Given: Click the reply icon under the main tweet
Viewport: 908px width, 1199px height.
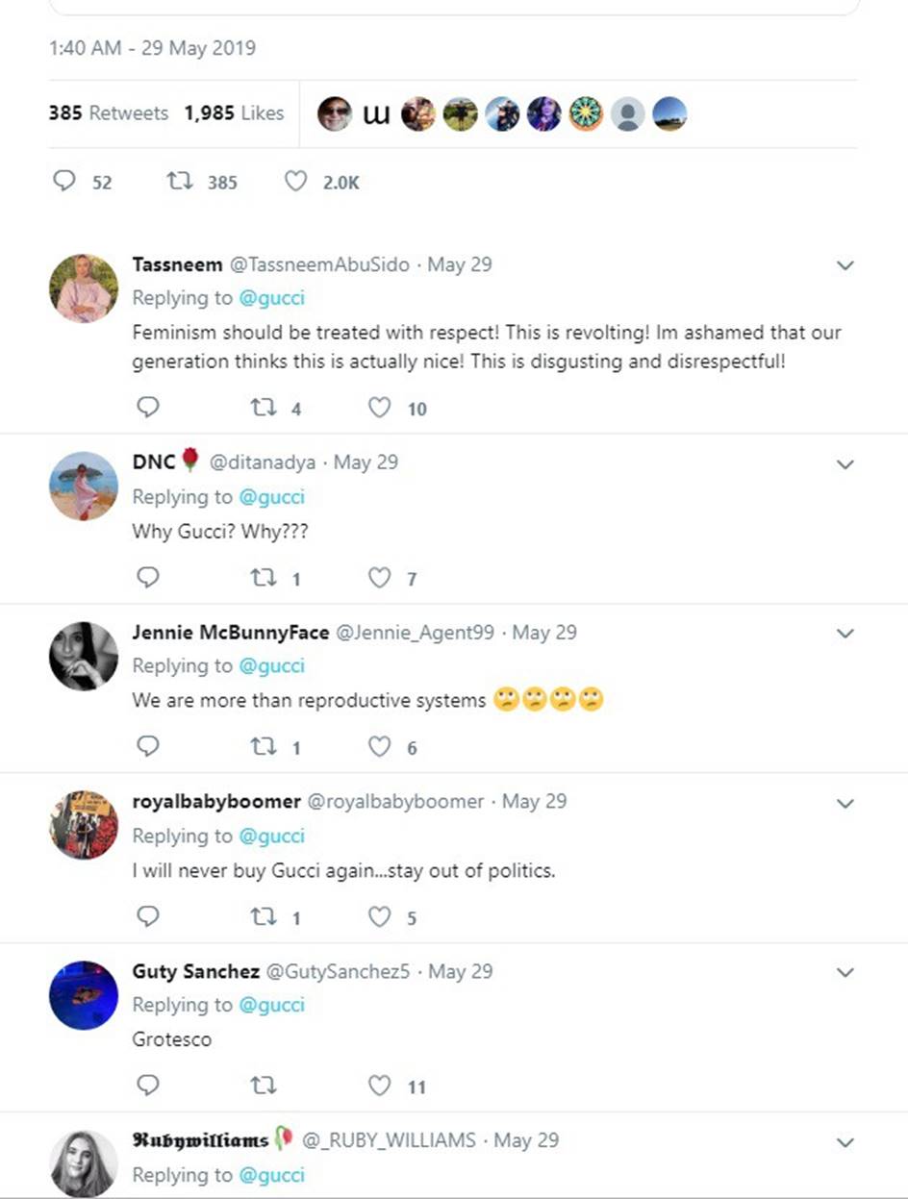Looking at the screenshot, I should click(63, 181).
